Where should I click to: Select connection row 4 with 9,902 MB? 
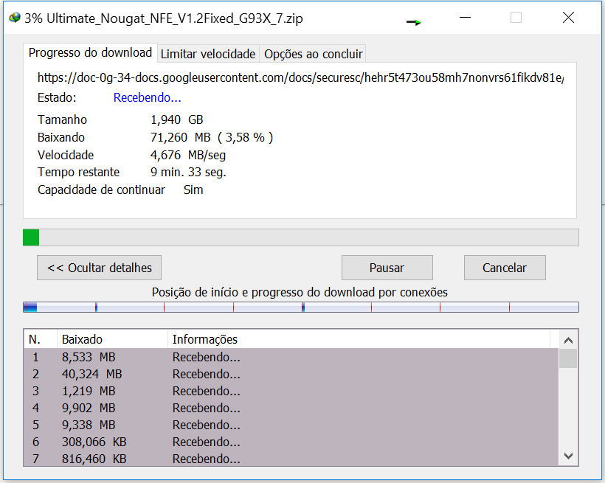(x=291, y=408)
